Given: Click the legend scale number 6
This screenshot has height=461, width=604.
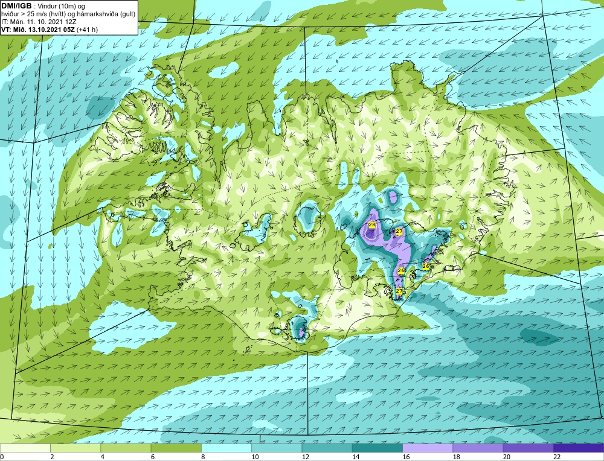Looking at the screenshot, I should click(x=153, y=457).
